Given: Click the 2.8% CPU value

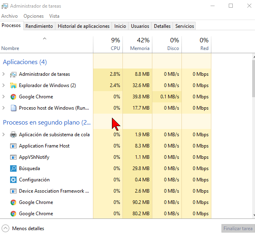Looking at the screenshot, I should point(115,74).
